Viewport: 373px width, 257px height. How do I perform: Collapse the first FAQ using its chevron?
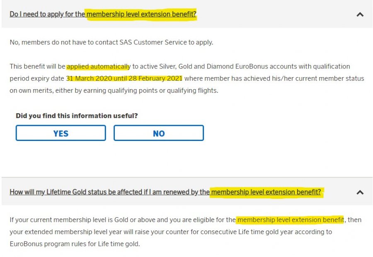tap(360, 15)
